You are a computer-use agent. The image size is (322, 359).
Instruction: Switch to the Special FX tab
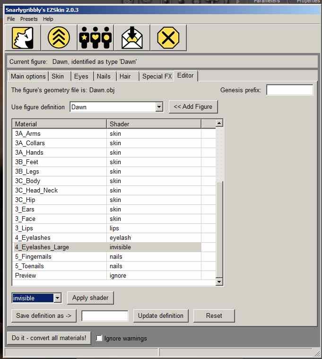click(x=157, y=77)
